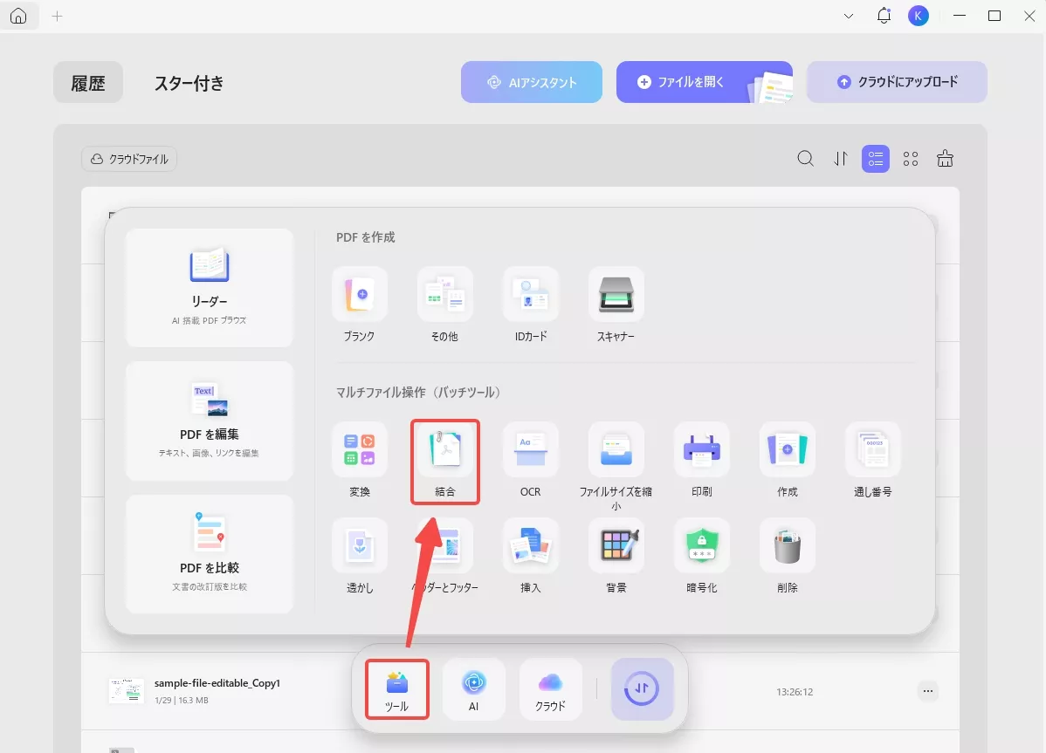Click the ツール button in bottom bar

click(x=397, y=689)
